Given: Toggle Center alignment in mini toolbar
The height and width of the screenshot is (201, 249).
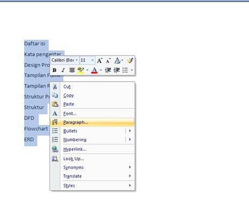Looking at the screenshot, I should pos(72,70).
